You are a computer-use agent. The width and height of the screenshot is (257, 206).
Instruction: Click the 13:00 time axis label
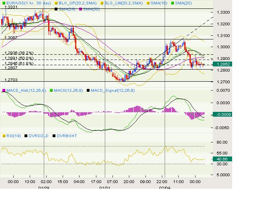[30, 182]
